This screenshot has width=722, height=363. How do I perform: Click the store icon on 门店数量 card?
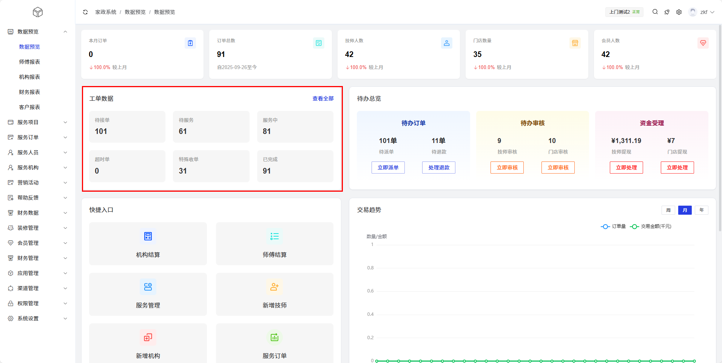pyautogui.click(x=575, y=43)
